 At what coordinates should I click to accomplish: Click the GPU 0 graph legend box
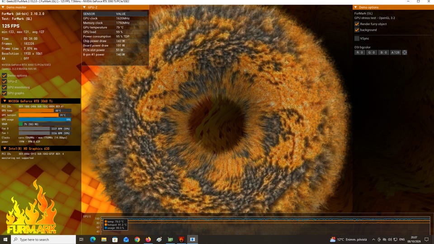(x=115, y=225)
